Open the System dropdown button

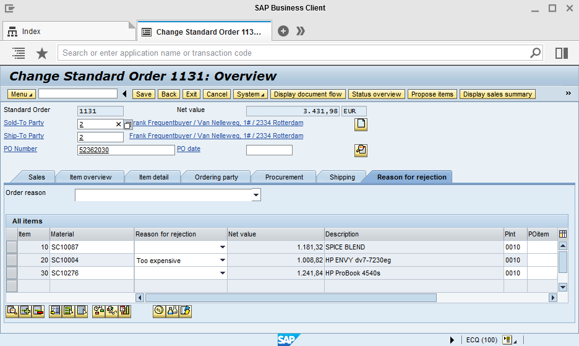pos(251,94)
